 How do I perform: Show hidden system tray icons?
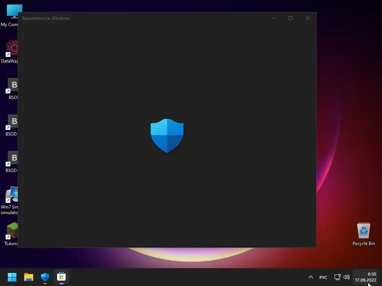point(311,277)
